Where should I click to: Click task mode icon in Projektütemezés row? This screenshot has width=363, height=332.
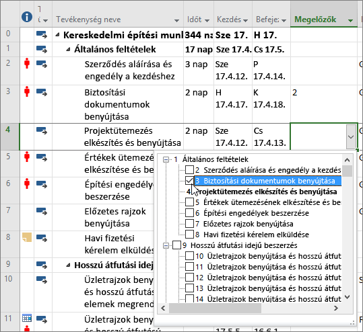coord(42,130)
